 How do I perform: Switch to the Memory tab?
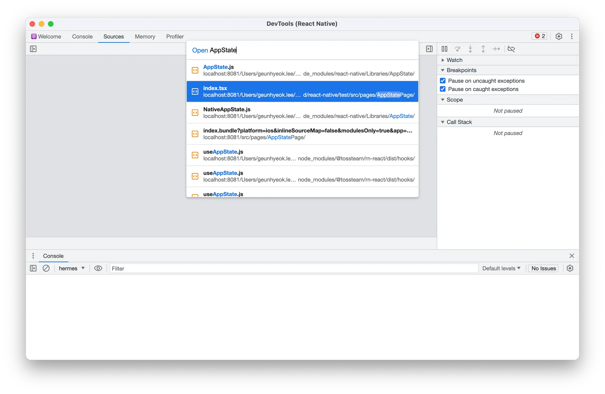pos(145,36)
